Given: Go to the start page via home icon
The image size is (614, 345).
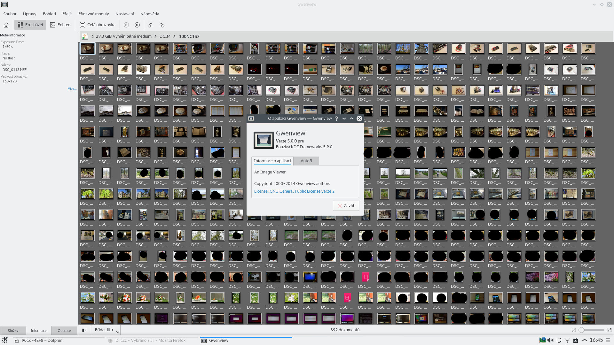Looking at the screenshot, I should click(x=6, y=25).
